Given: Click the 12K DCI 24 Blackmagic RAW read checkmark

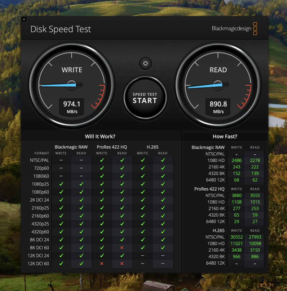Looking at the screenshot, I should coord(81,256).
